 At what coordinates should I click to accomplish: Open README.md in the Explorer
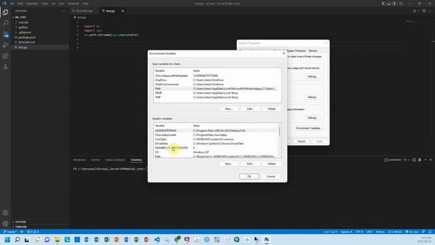click(x=27, y=42)
